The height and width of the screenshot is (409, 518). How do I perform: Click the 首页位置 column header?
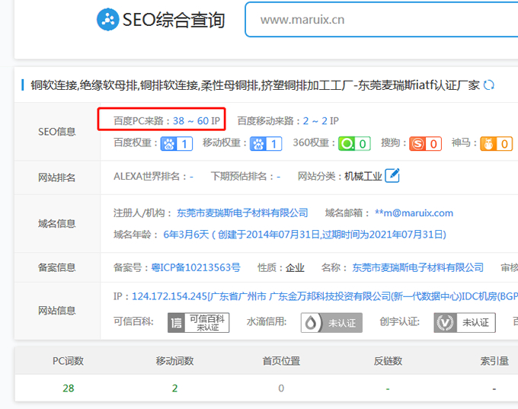tap(281, 361)
